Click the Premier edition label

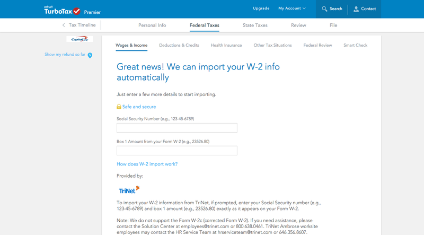coord(92,12)
